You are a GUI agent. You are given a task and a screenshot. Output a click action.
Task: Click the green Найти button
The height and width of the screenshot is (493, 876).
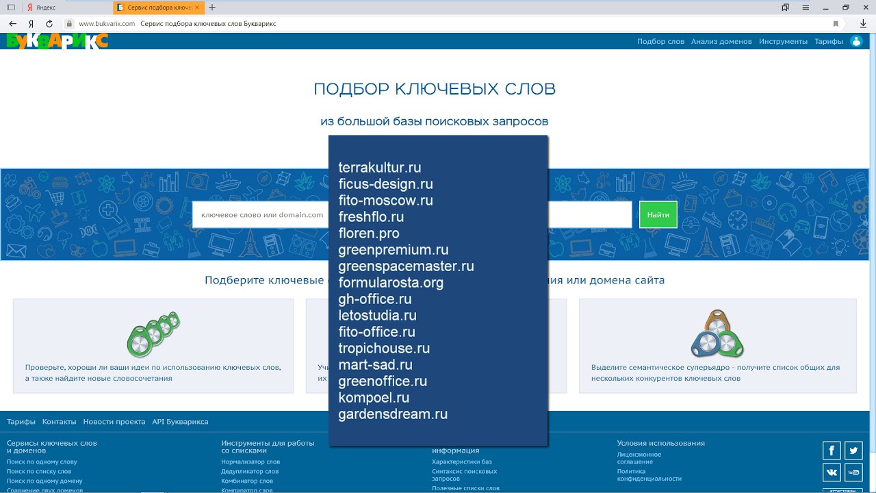pos(658,214)
